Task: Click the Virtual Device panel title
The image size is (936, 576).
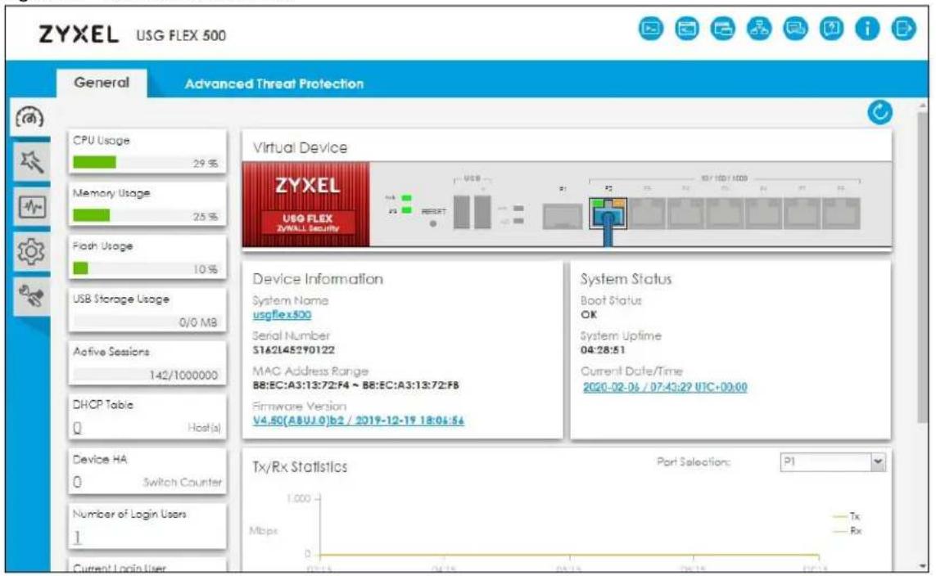Action: click(x=300, y=147)
